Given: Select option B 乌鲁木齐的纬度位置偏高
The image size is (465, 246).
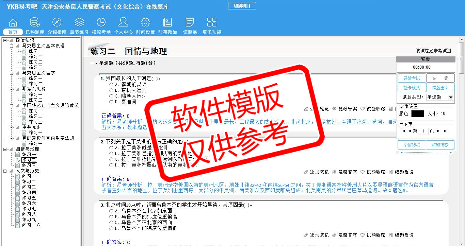Looking at the screenshot, I should click(x=111, y=216).
